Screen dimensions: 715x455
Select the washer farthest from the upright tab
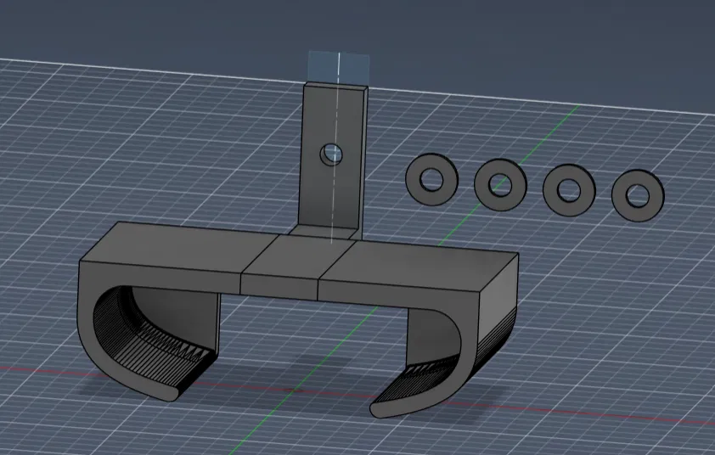pos(638,195)
